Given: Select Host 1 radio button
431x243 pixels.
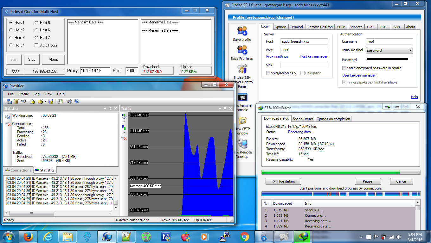Looking at the screenshot, I should coord(11,22).
